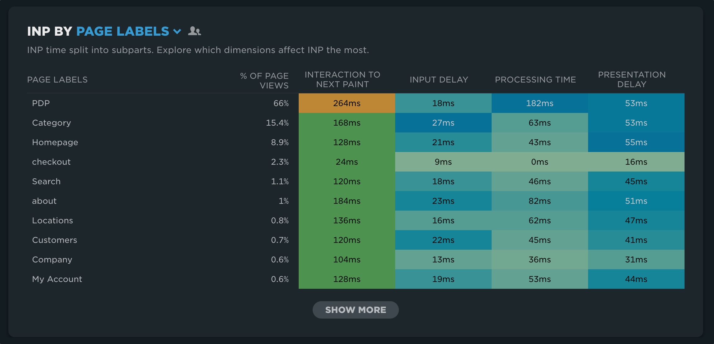
Task: Select the Homepage row label
Action: tap(55, 142)
